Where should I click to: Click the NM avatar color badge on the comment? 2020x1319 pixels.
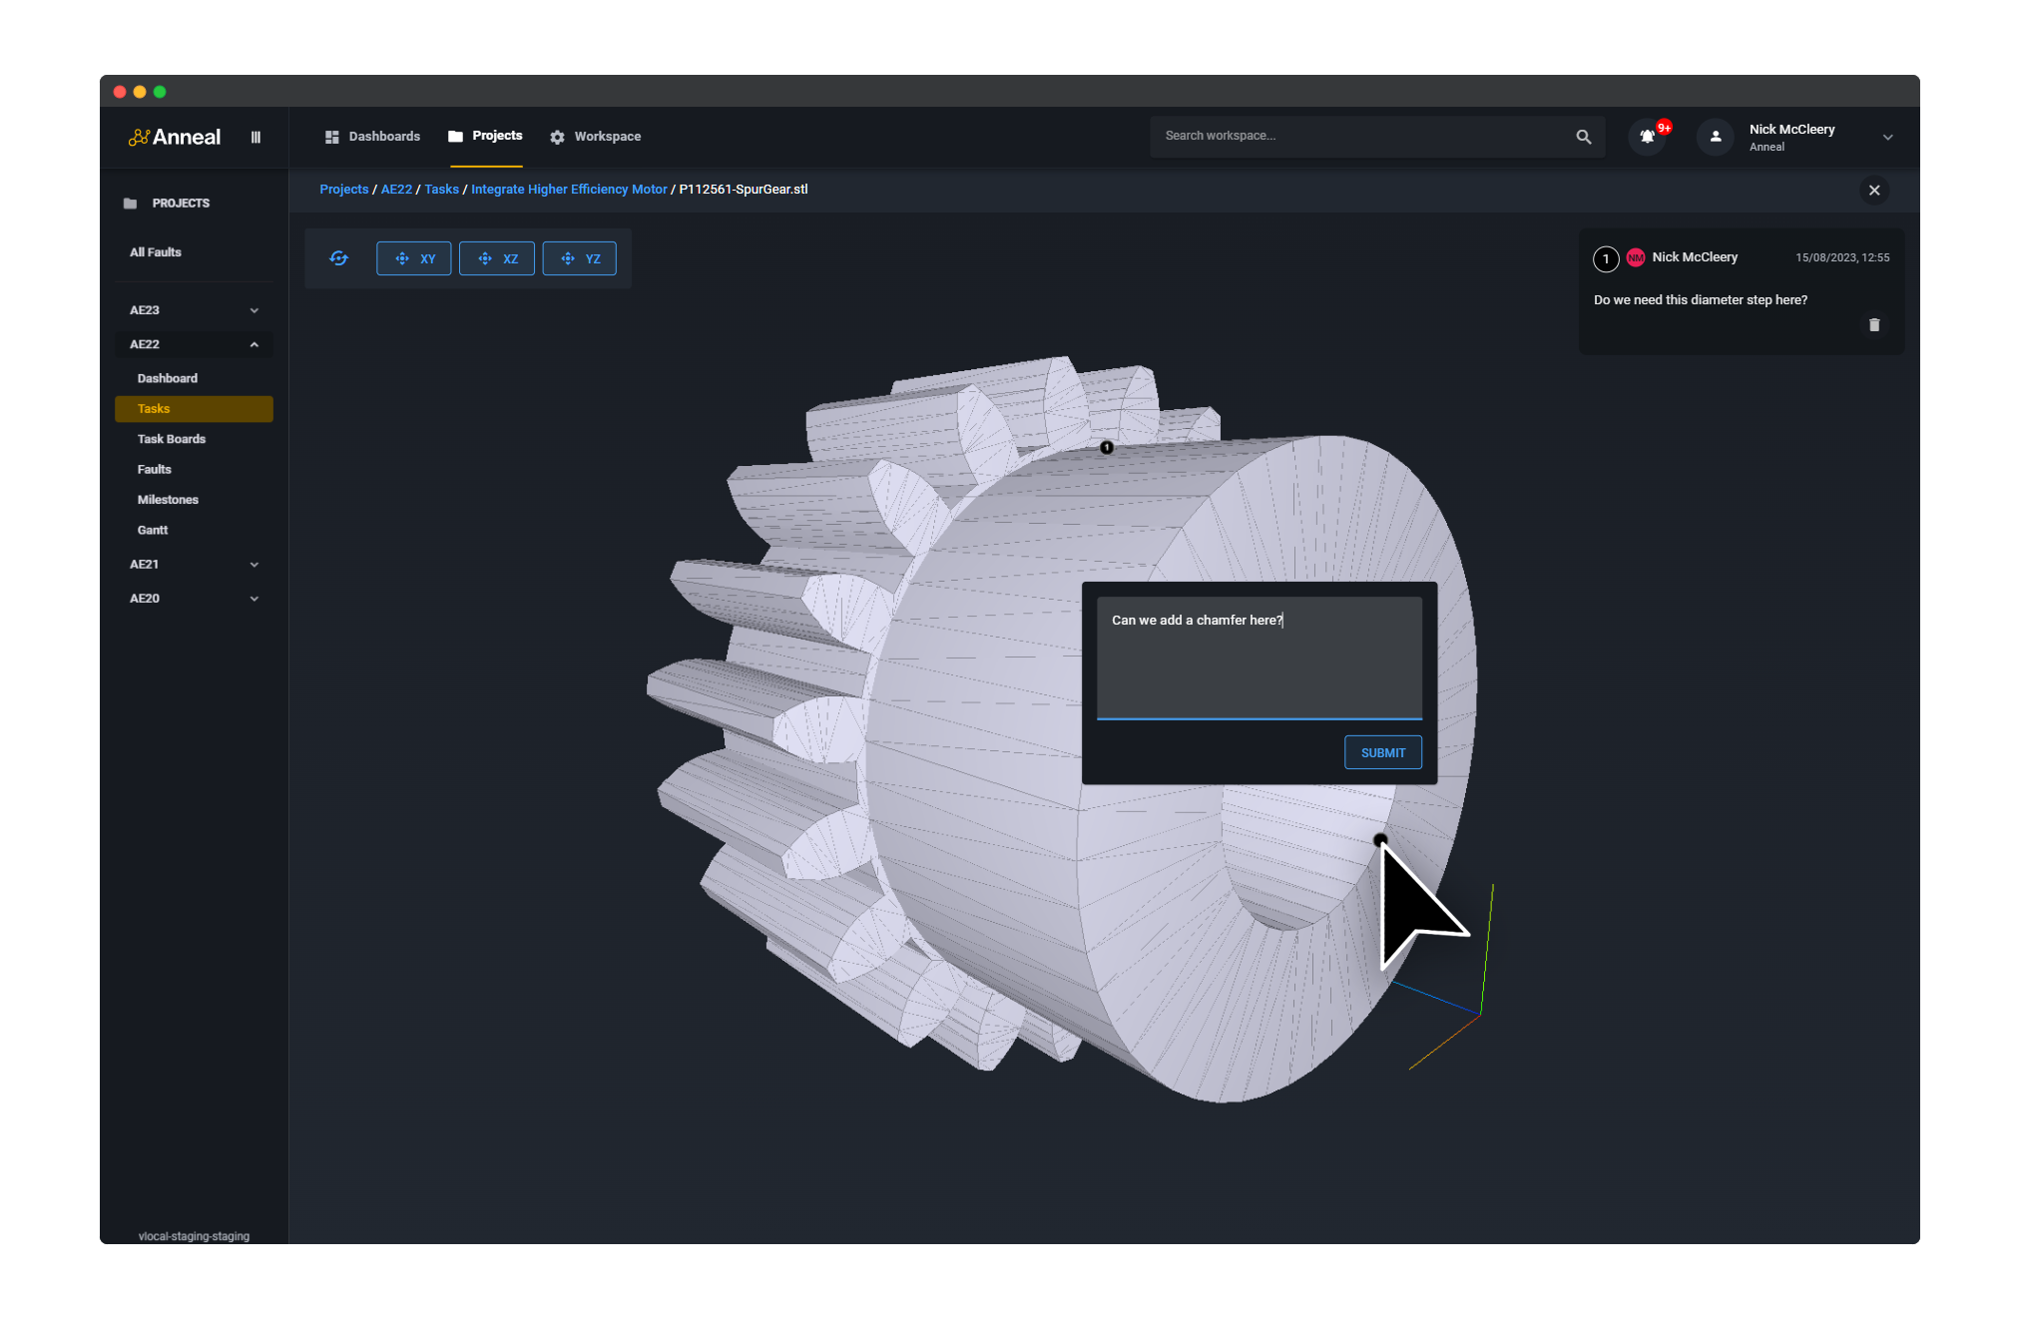[1636, 256]
